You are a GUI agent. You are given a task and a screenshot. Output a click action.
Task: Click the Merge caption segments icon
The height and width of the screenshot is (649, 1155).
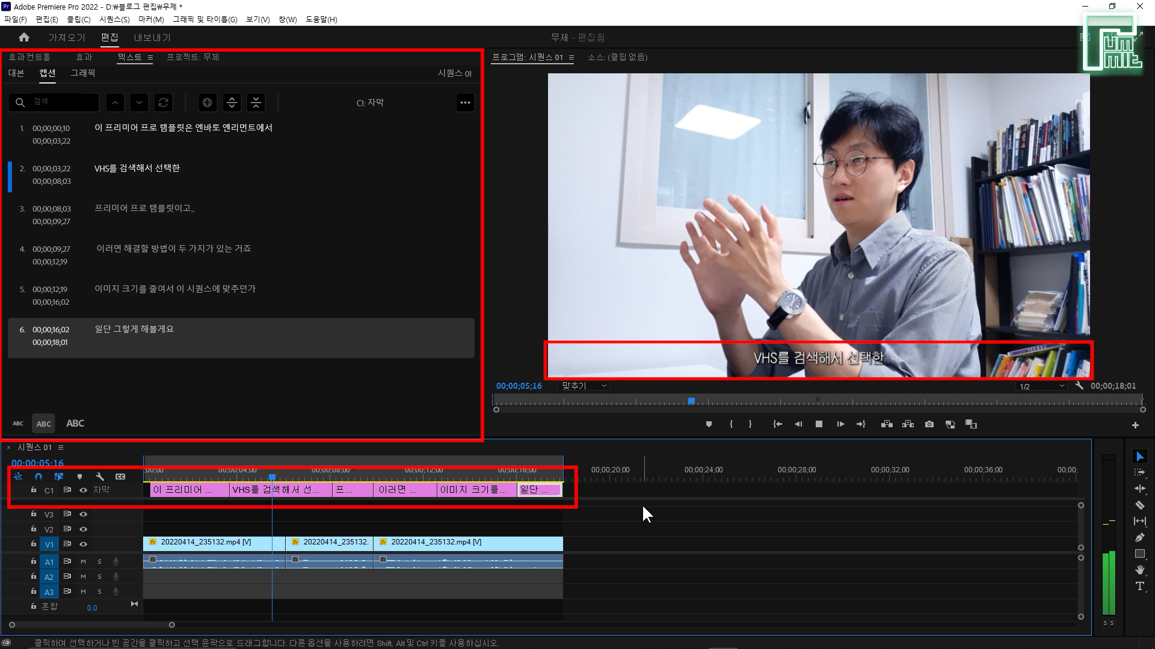[256, 103]
